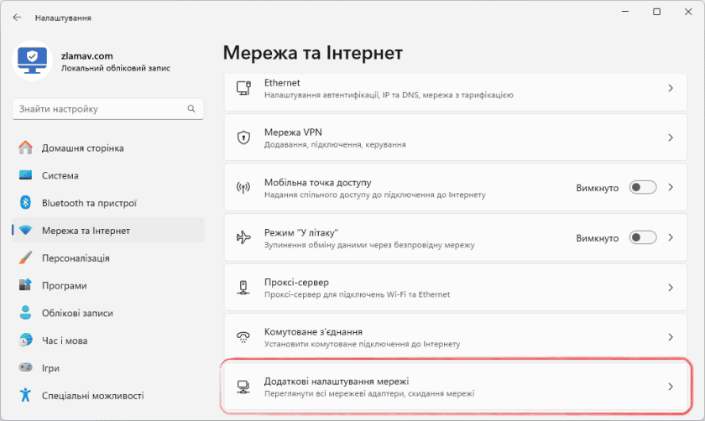Image resolution: width=705 pixels, height=421 pixels.
Task: Click the Вимкнуто label for mobile hotspot
Action: pyautogui.click(x=597, y=188)
